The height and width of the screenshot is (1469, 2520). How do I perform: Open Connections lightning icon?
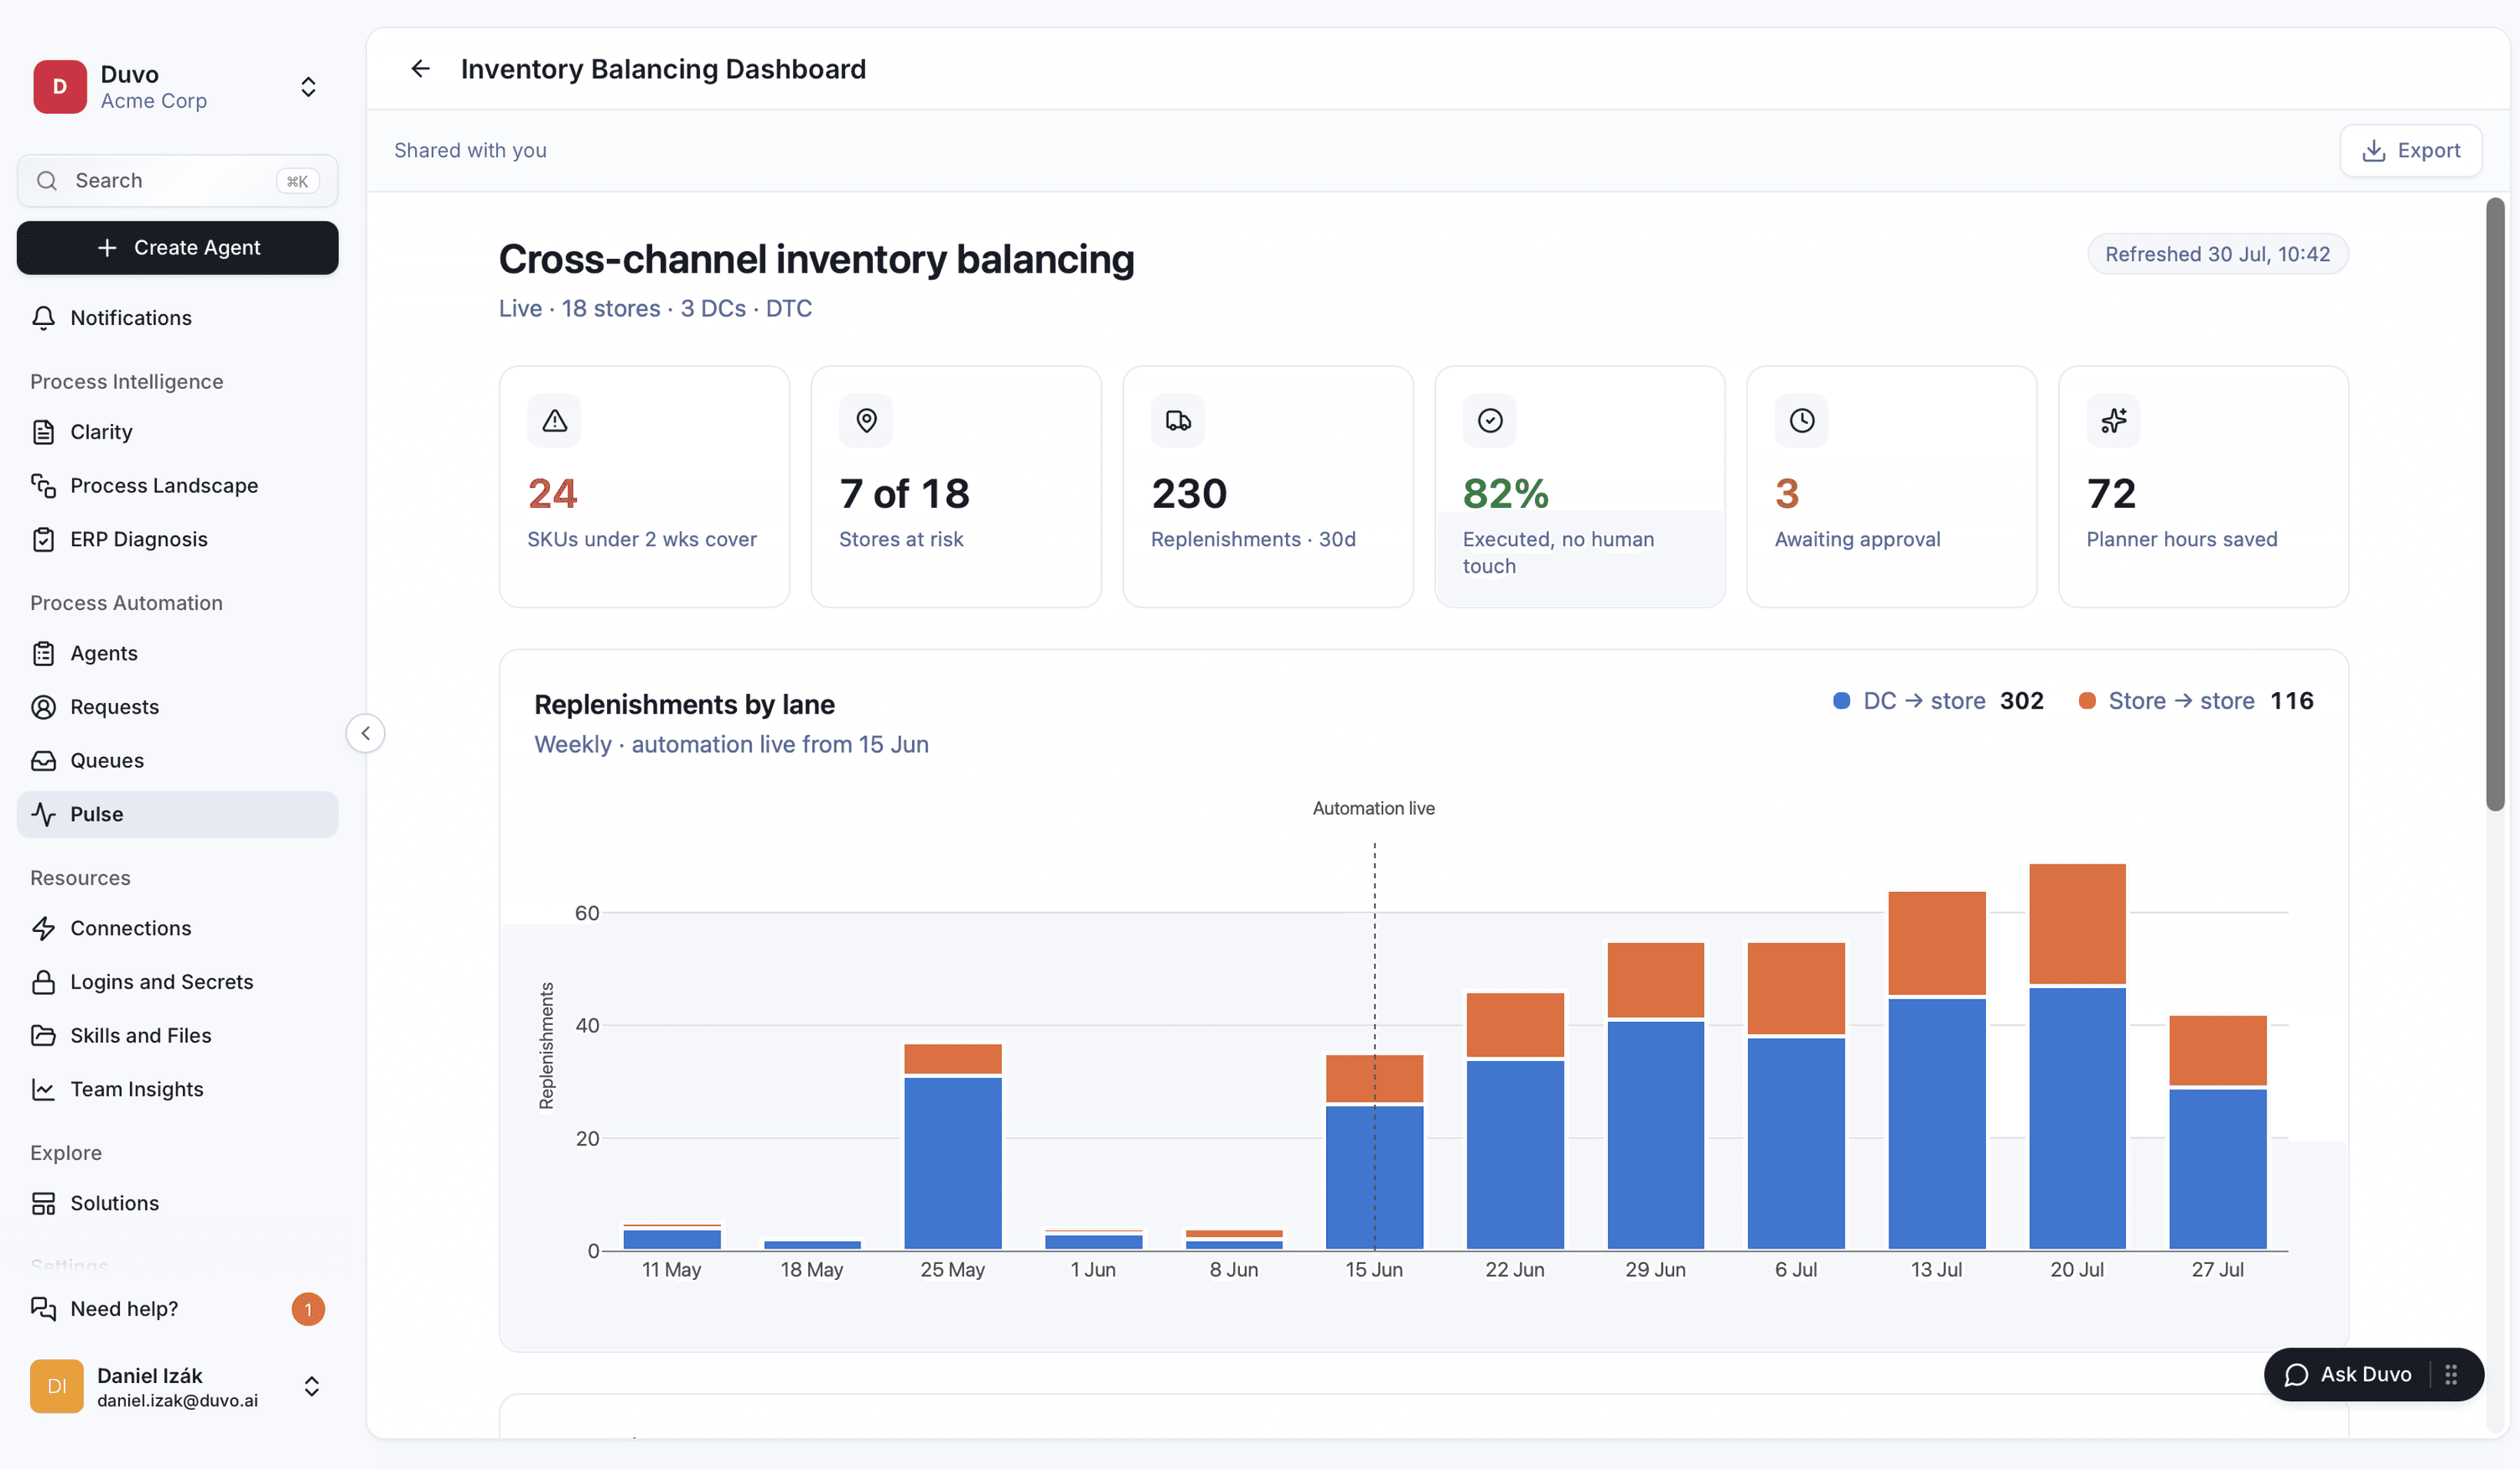[x=43, y=929]
